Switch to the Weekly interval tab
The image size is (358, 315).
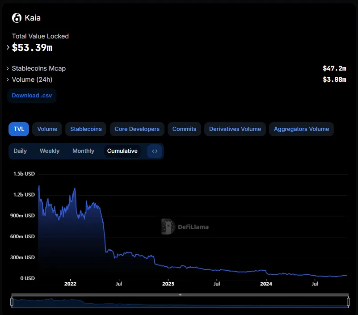pos(49,151)
